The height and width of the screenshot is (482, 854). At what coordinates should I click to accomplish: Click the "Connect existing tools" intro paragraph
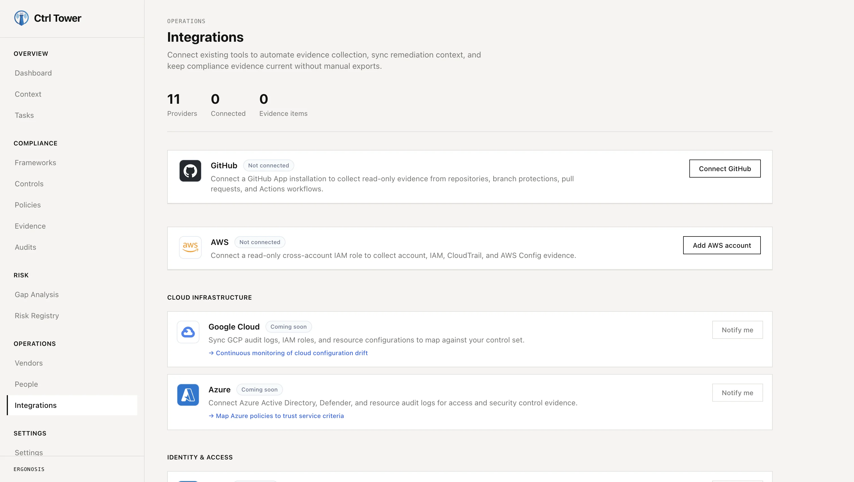coord(324,61)
